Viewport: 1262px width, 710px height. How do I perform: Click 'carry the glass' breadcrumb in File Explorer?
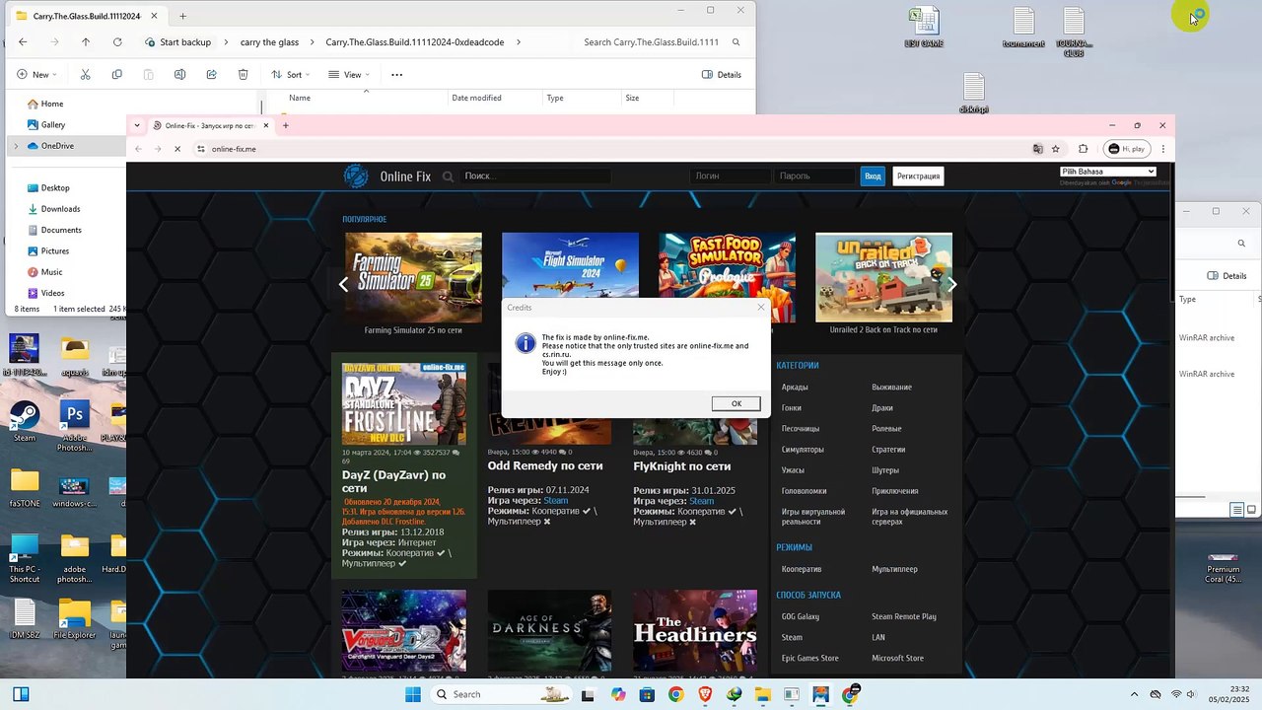pyautogui.click(x=269, y=42)
